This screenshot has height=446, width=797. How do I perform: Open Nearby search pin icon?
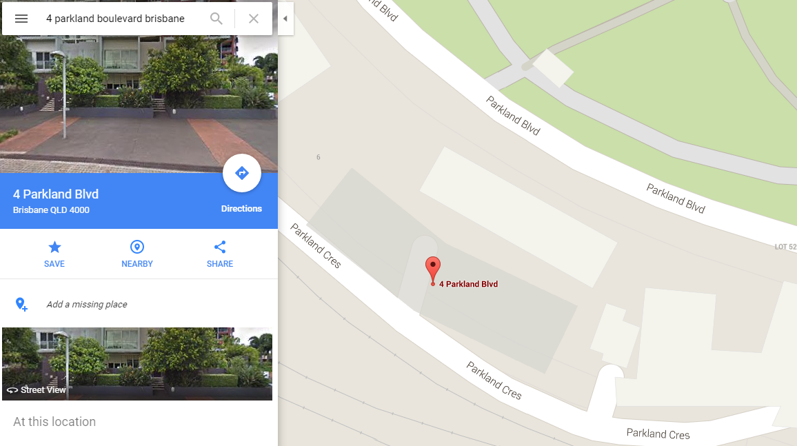pos(137,247)
